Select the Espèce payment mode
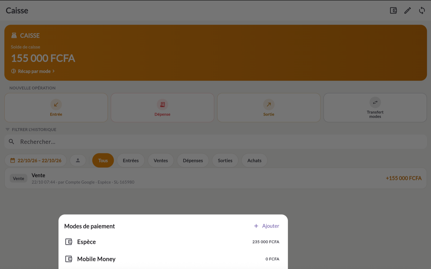The height and width of the screenshot is (269, 431). pos(173,242)
